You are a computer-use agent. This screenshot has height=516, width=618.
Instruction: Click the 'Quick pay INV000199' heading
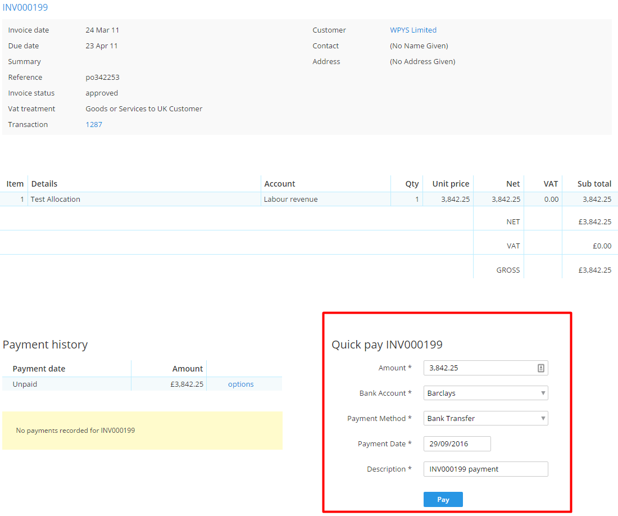pyautogui.click(x=387, y=345)
